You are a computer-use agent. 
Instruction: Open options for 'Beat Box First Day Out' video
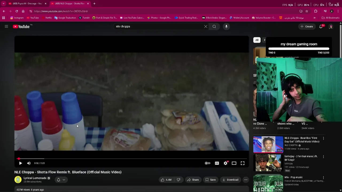(x=323, y=138)
